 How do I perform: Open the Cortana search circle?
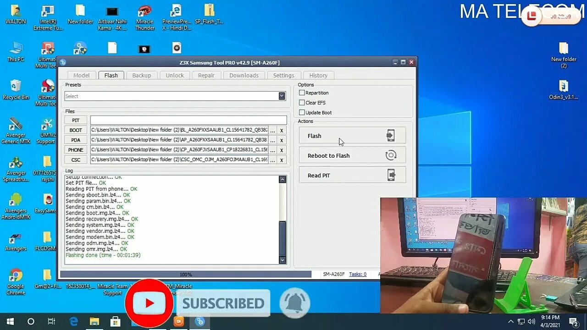tap(31, 321)
